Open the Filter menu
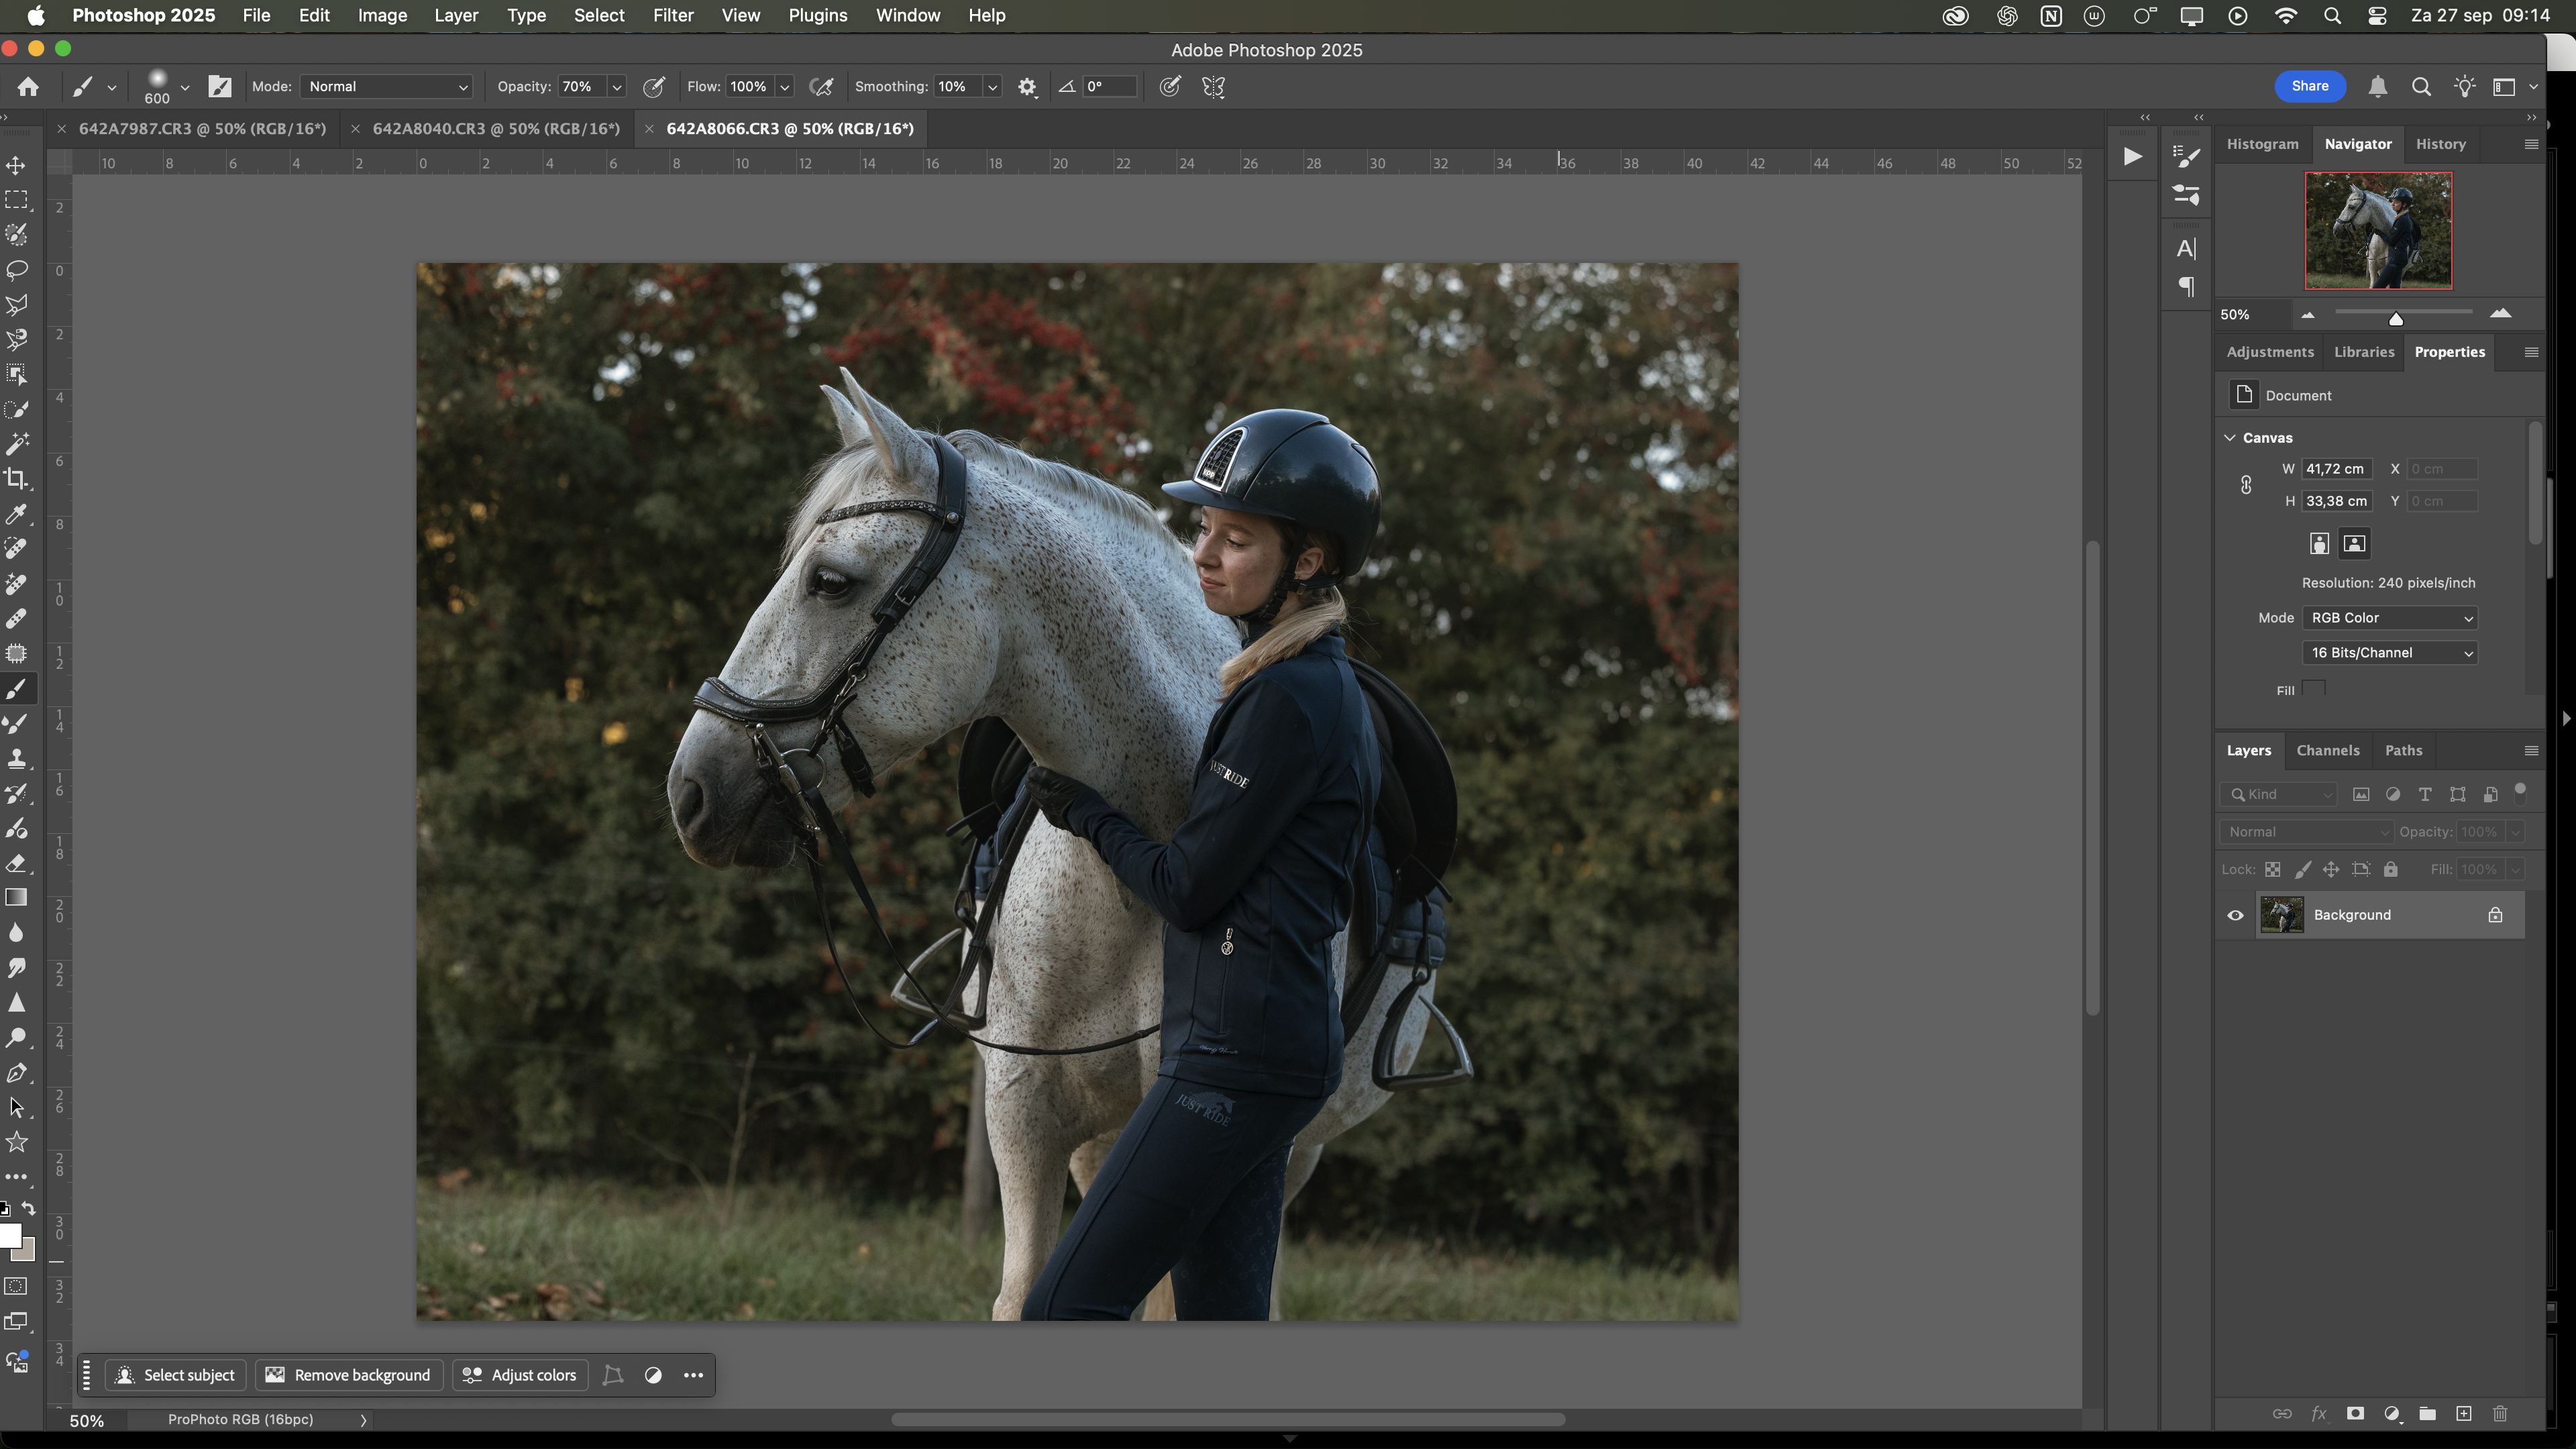Screen dimensions: 2576x1449 pyautogui.click(x=673, y=15)
